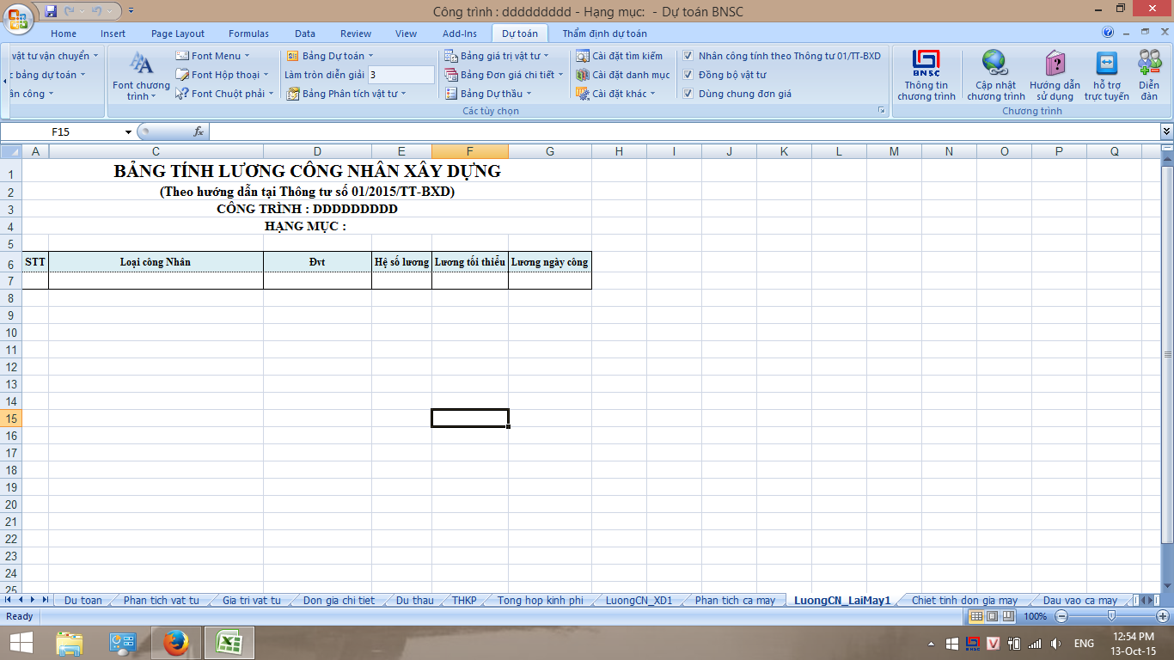Uncheck the Đồng bộ vật tư checkbox

pos(688,75)
